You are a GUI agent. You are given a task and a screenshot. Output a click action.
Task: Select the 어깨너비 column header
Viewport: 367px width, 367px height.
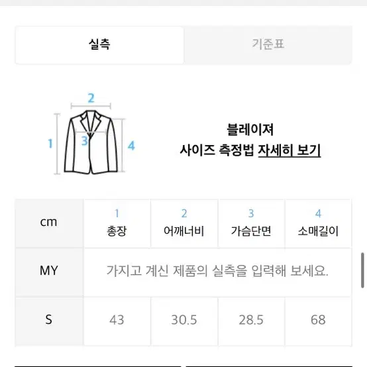pos(184,223)
